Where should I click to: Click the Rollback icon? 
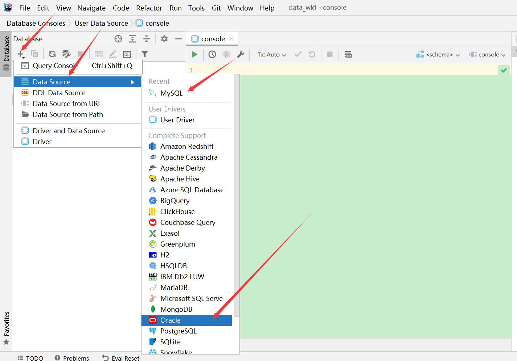312,54
